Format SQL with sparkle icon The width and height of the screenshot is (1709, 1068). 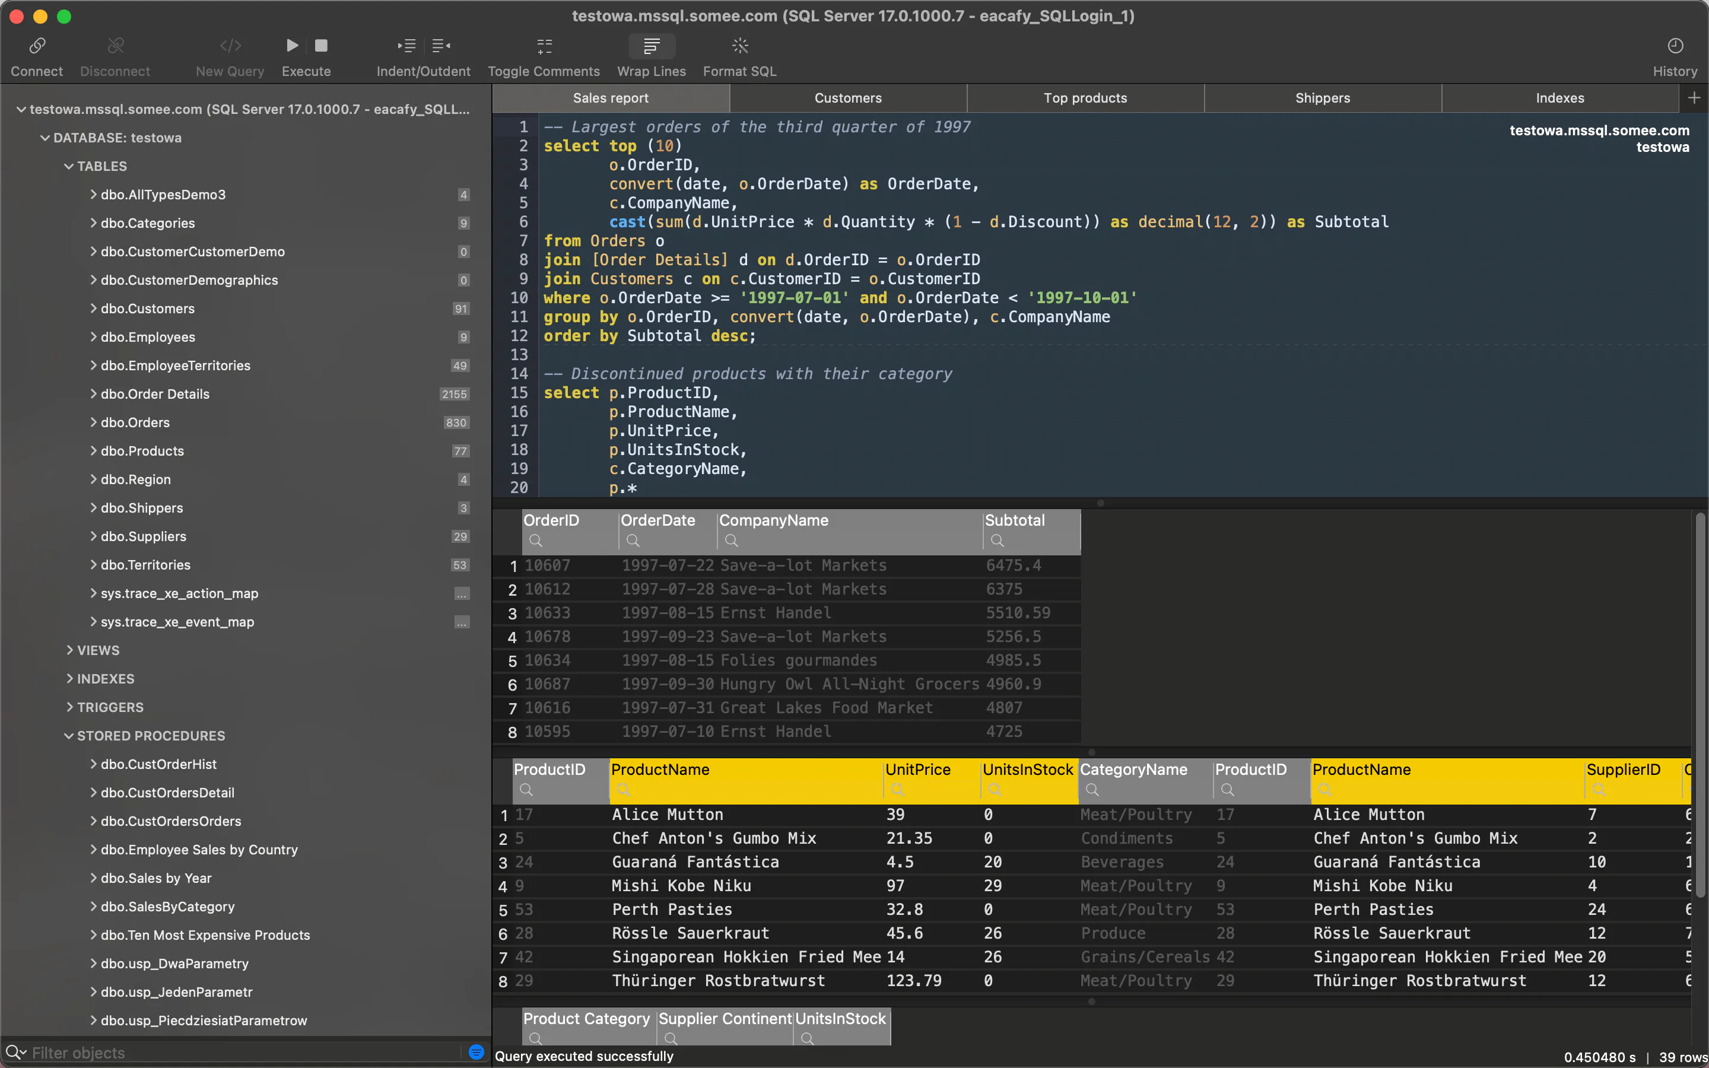(739, 46)
